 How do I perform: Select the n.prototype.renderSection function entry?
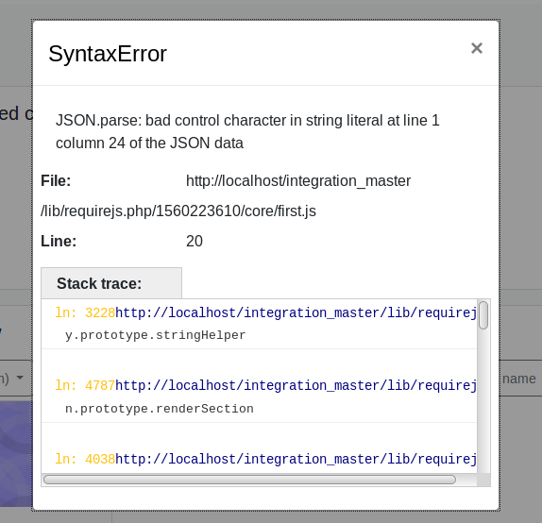click(160, 409)
